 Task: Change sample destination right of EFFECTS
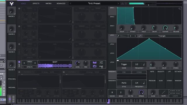(x=36, y=67)
